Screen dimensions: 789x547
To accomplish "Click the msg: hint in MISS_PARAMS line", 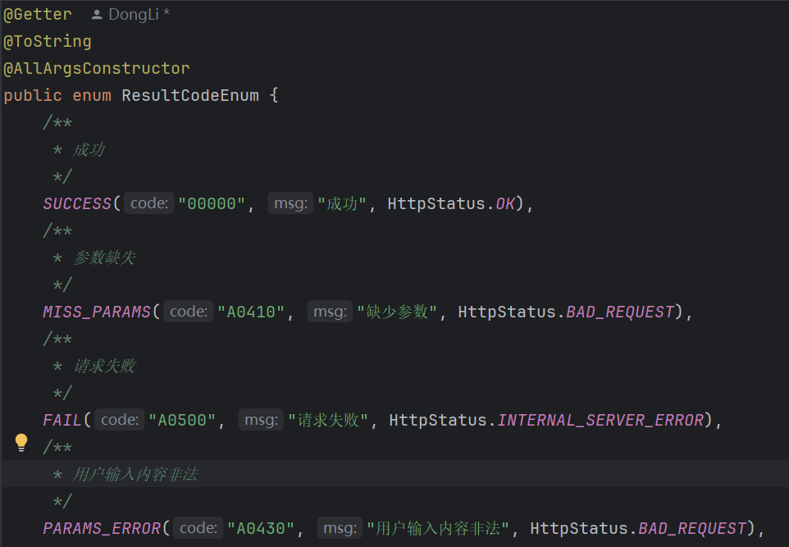I will click(330, 312).
